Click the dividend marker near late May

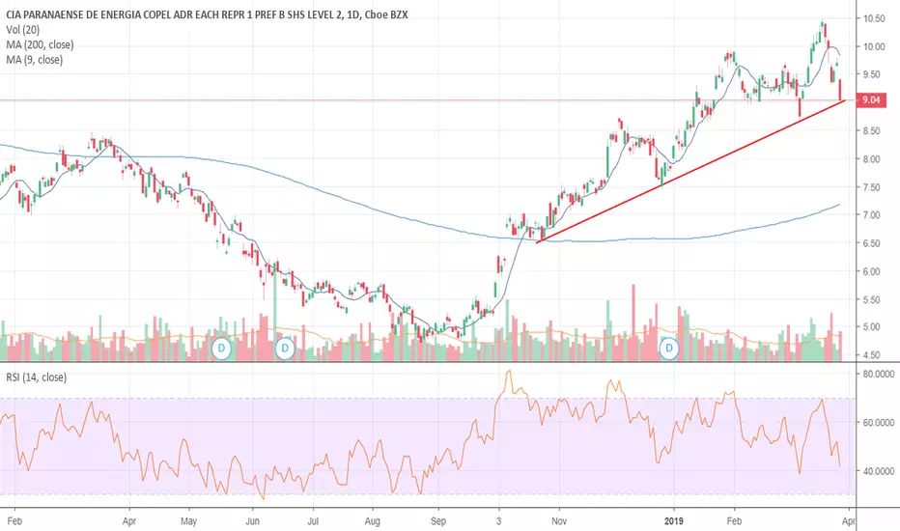pyautogui.click(x=221, y=348)
